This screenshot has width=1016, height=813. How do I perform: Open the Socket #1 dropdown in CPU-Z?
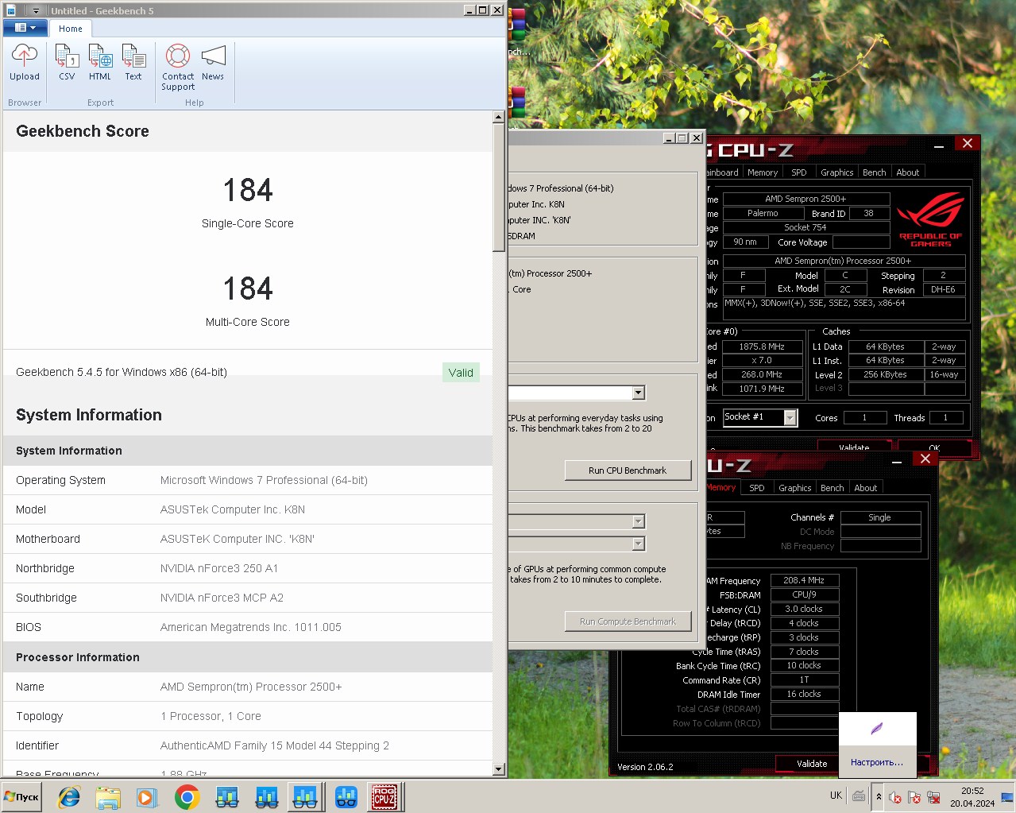coord(790,417)
